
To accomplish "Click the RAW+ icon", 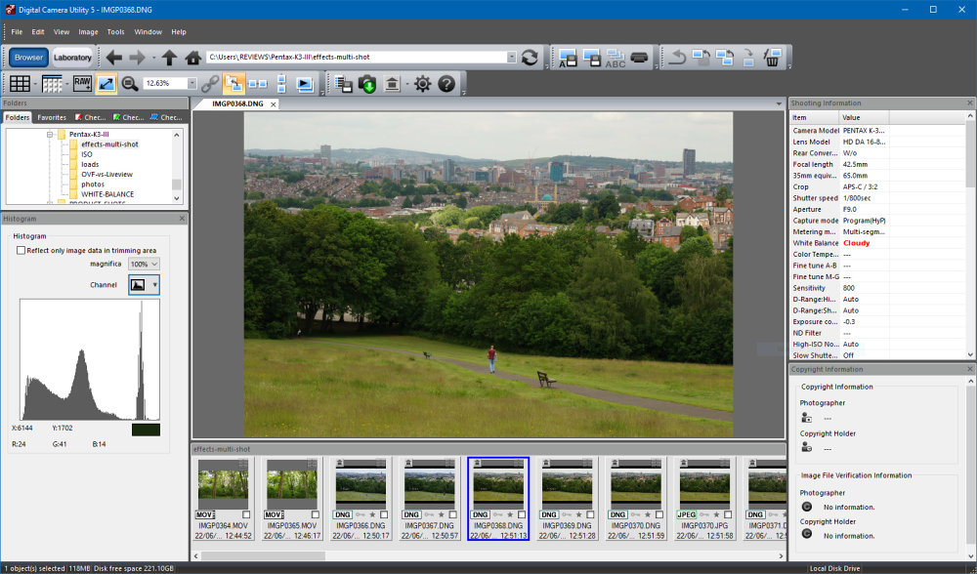I will coord(82,83).
